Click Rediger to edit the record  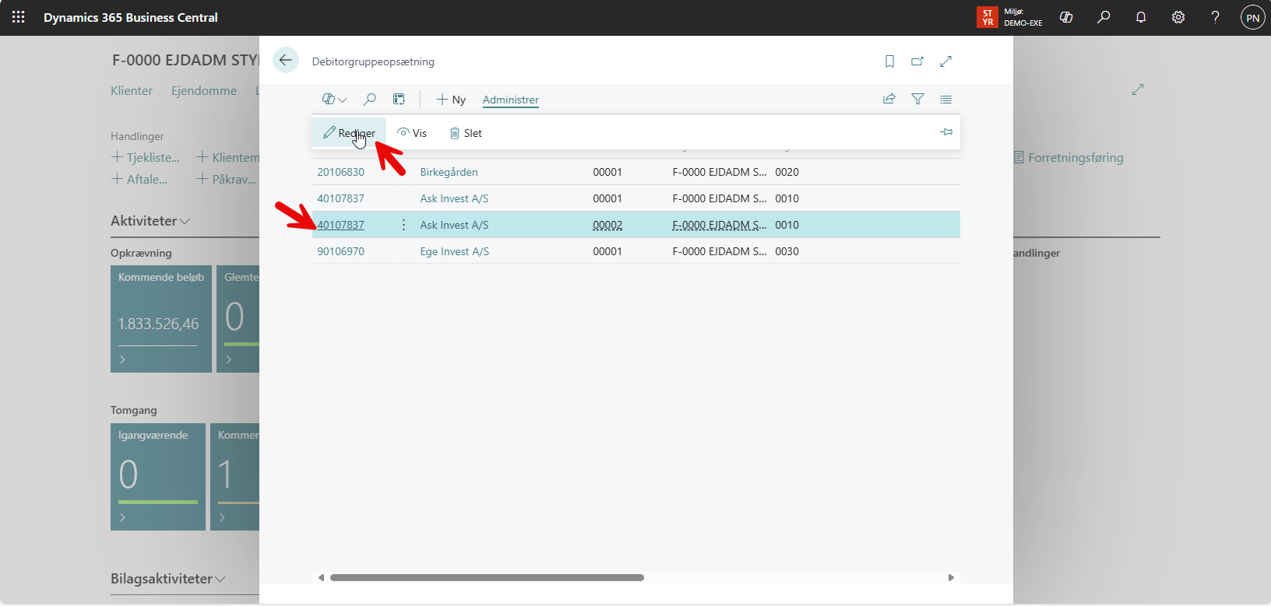tap(349, 133)
